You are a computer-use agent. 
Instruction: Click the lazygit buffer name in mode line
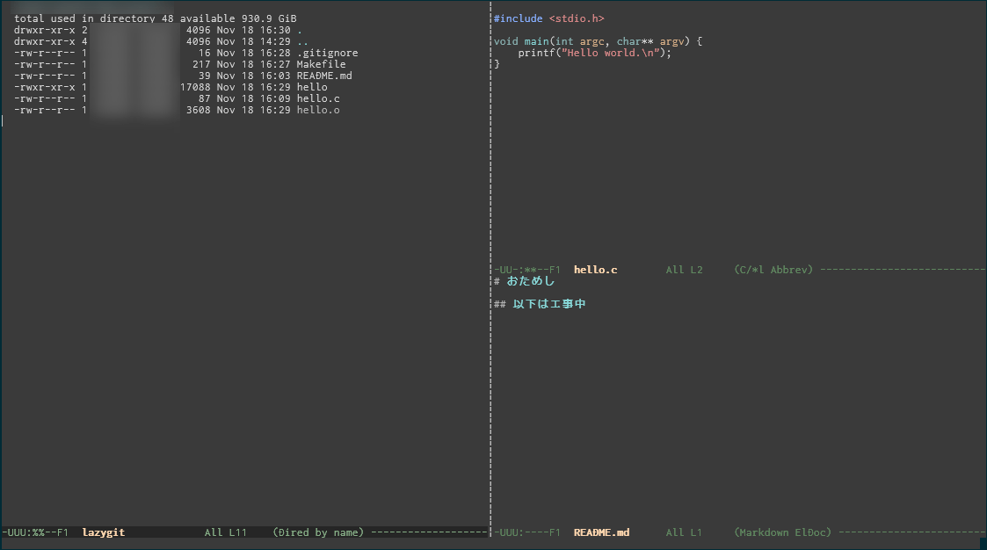[103, 532]
